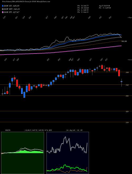Click the magenta DOW PT legend swatch

tap(3, 12)
